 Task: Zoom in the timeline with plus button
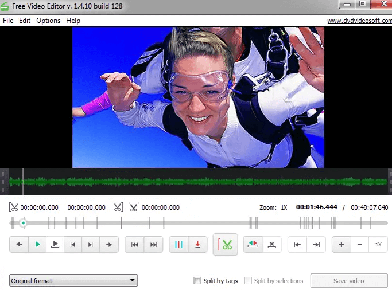click(341, 244)
